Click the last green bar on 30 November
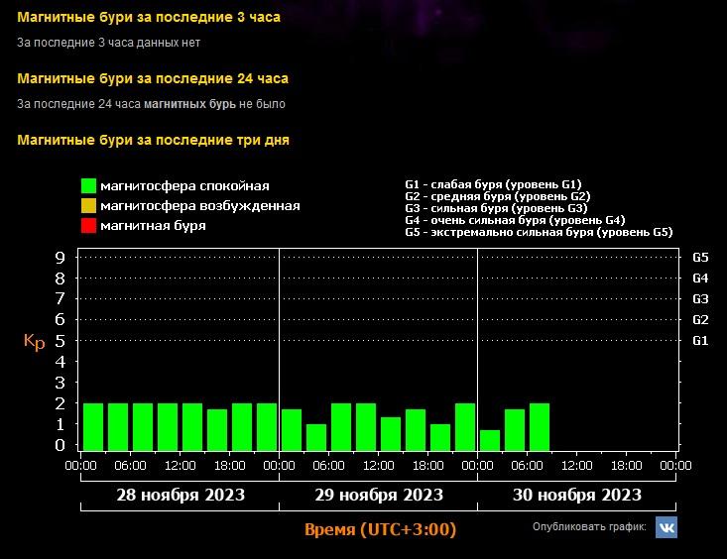 [x=540, y=427]
